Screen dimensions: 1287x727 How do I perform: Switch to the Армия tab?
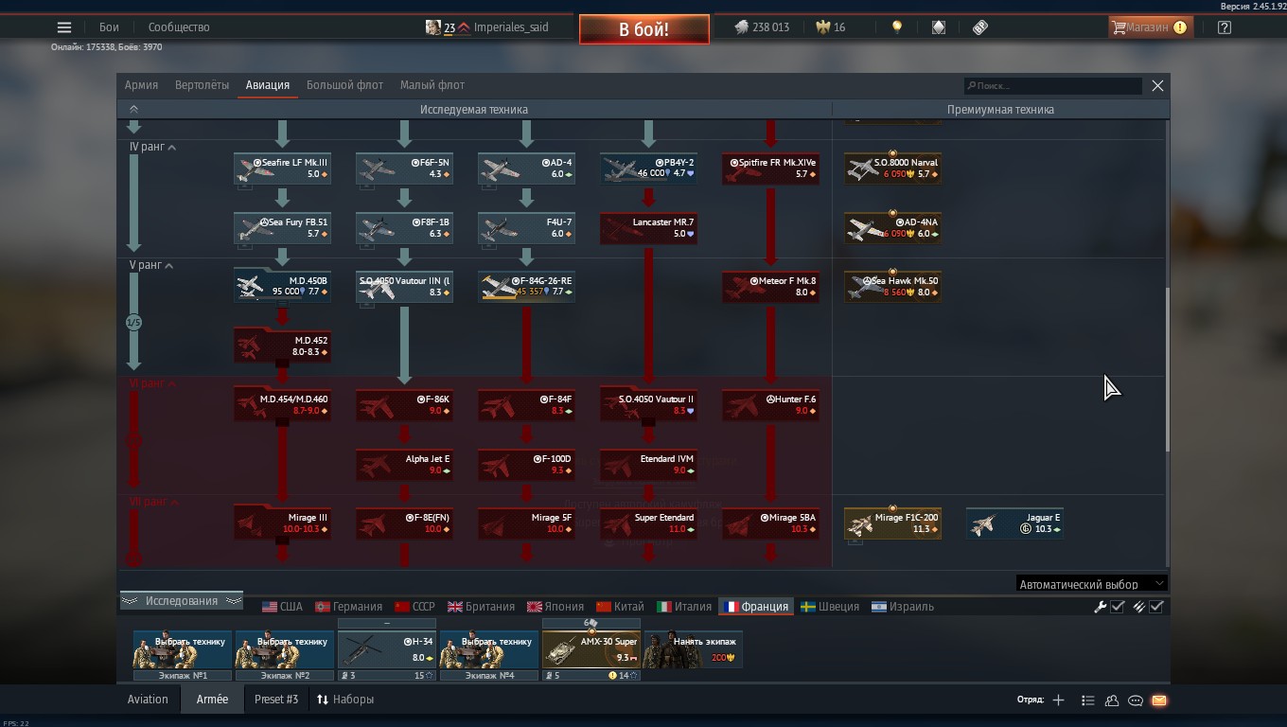pos(141,85)
